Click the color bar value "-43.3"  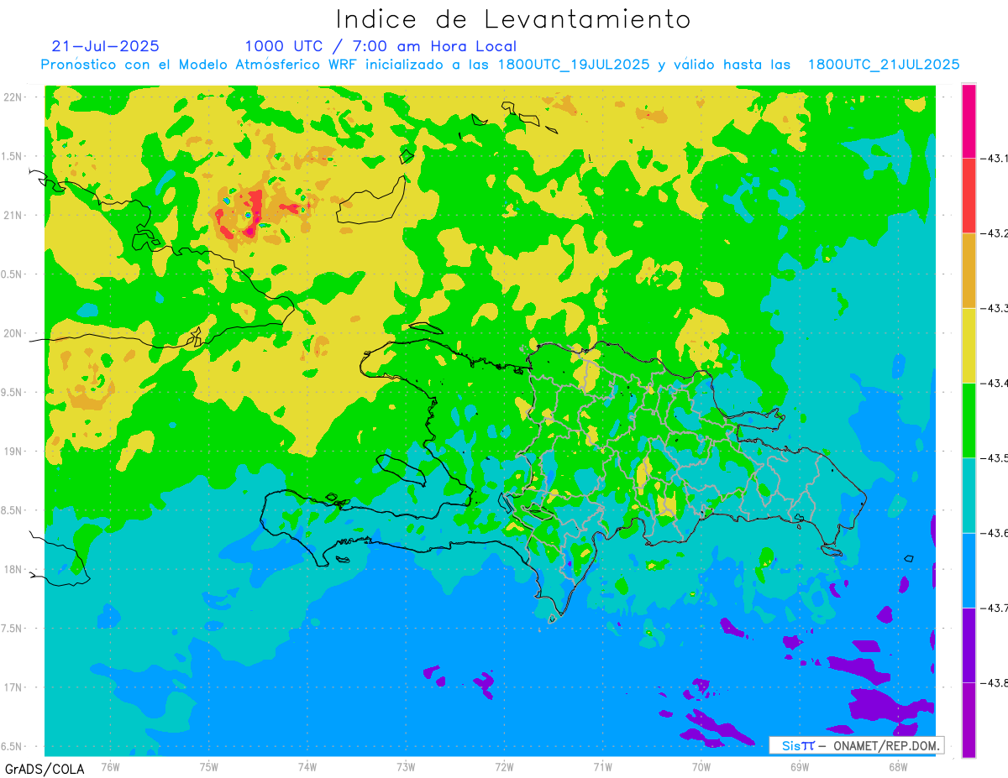pyautogui.click(x=995, y=309)
